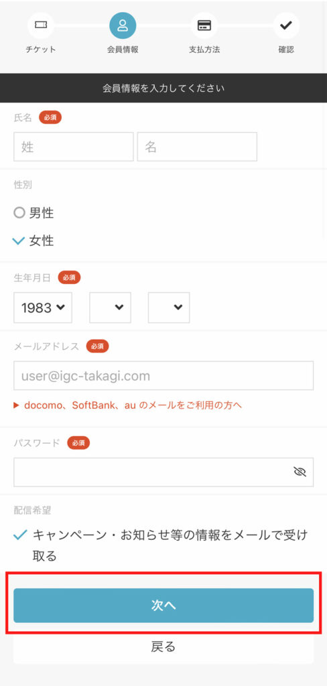Click the payment method card icon
The width and height of the screenshot is (327, 686).
(x=204, y=25)
